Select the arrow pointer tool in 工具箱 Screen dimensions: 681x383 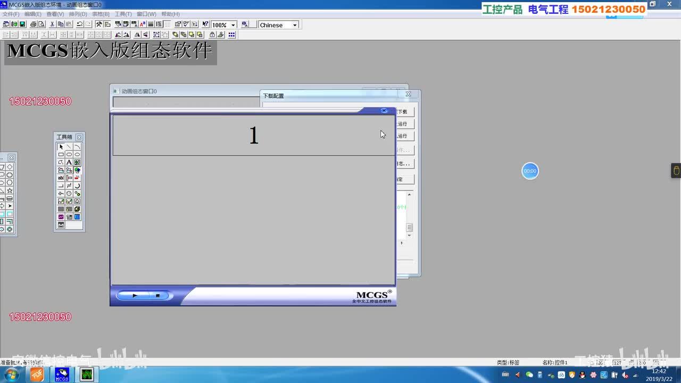click(61, 147)
